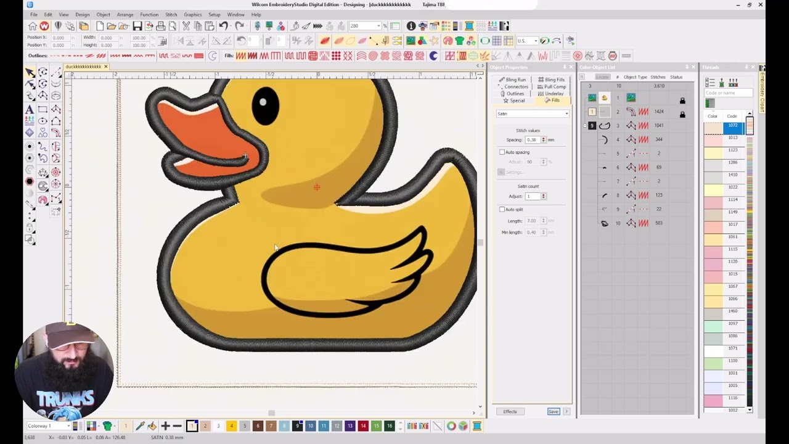Image resolution: width=789 pixels, height=444 pixels.
Task: Switch to the Fills tab
Action: coord(552,101)
